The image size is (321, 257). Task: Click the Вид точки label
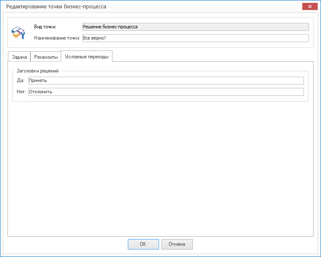tap(45, 27)
